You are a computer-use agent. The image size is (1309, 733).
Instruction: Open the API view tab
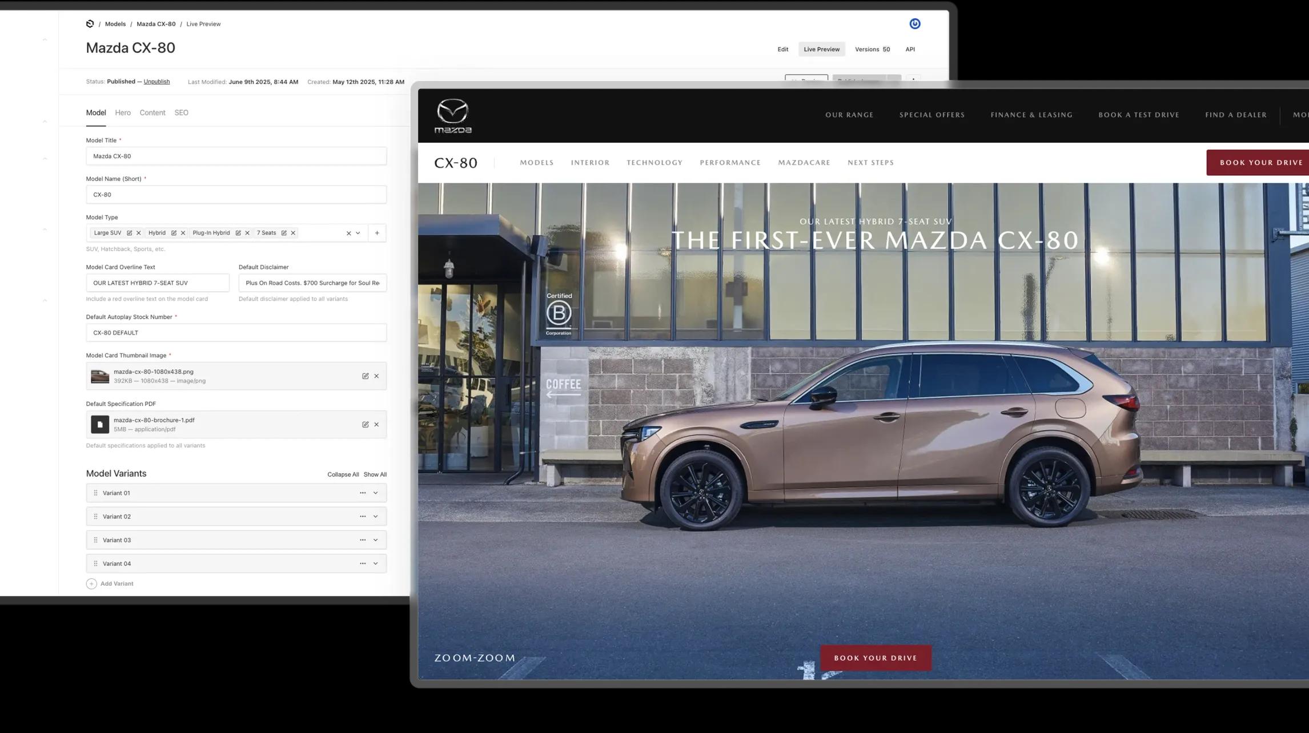coord(910,50)
